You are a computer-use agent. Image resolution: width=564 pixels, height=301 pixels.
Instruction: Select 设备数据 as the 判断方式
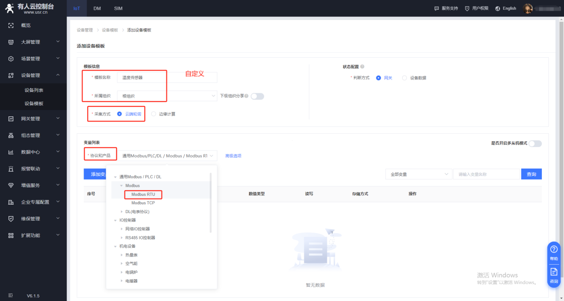[404, 78]
